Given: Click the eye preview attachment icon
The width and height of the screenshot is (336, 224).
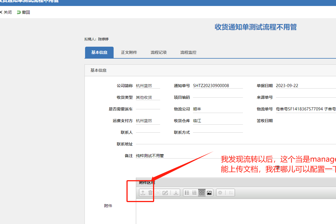Looking at the screenshot, I should [x=158, y=193].
